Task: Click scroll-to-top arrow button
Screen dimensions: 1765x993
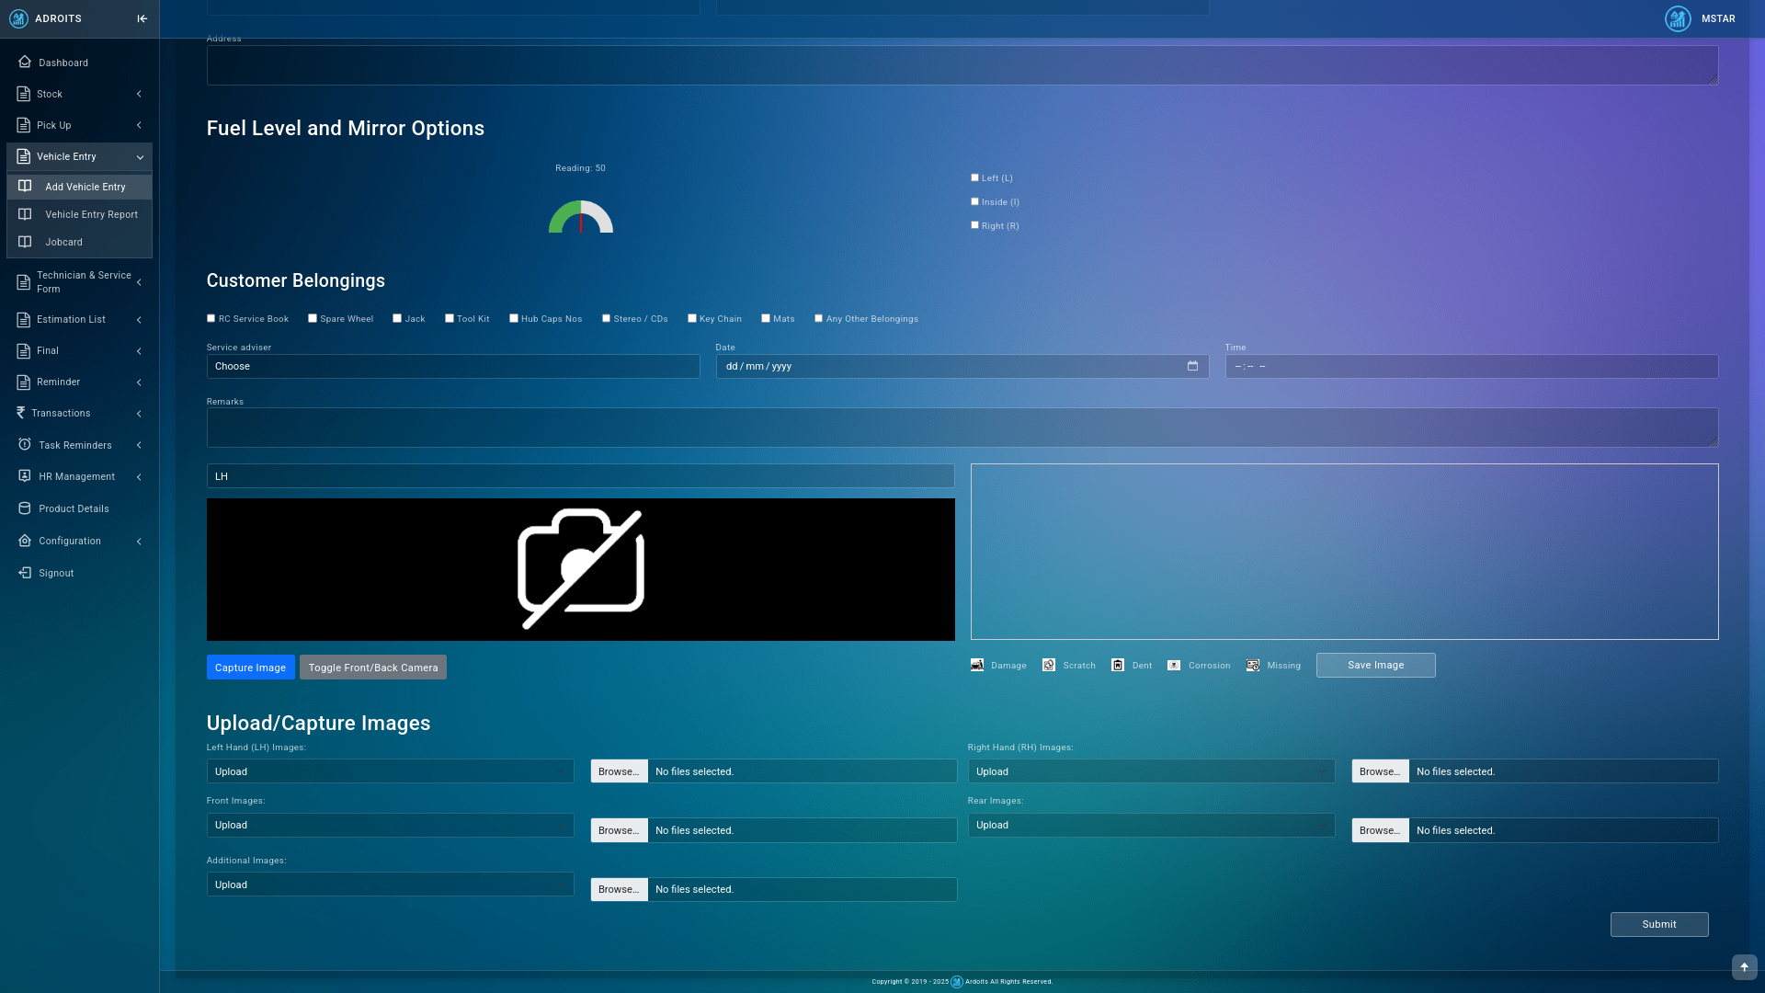Action: click(1744, 967)
